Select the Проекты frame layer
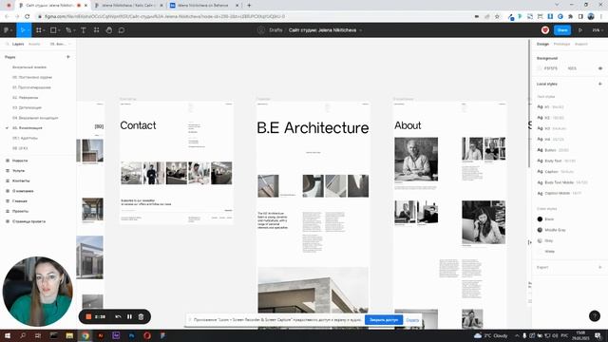This screenshot has width=608, height=342. pos(20,211)
